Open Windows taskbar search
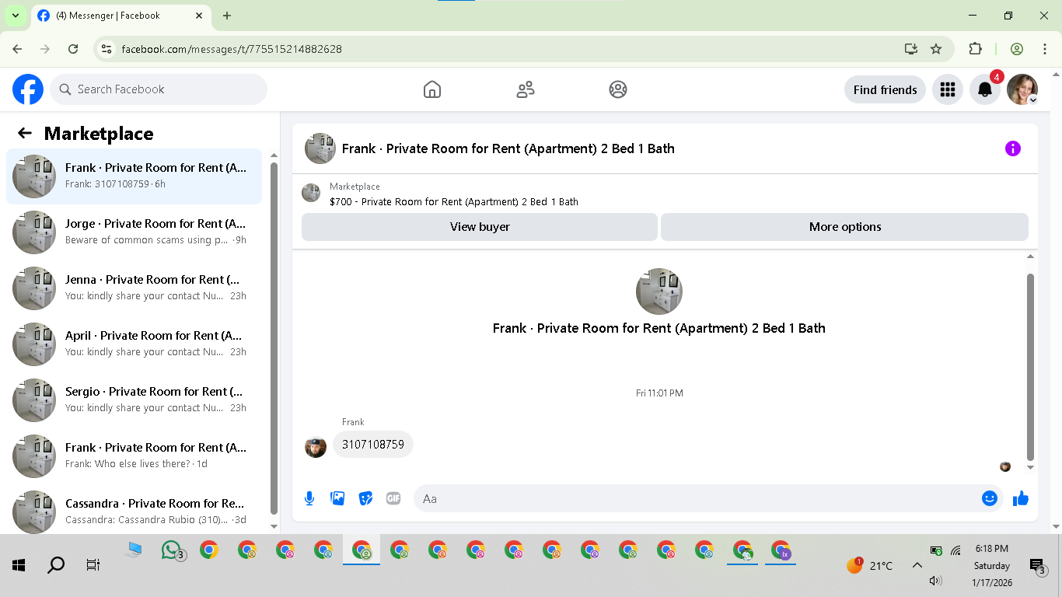This screenshot has height=597, width=1062. tap(56, 565)
